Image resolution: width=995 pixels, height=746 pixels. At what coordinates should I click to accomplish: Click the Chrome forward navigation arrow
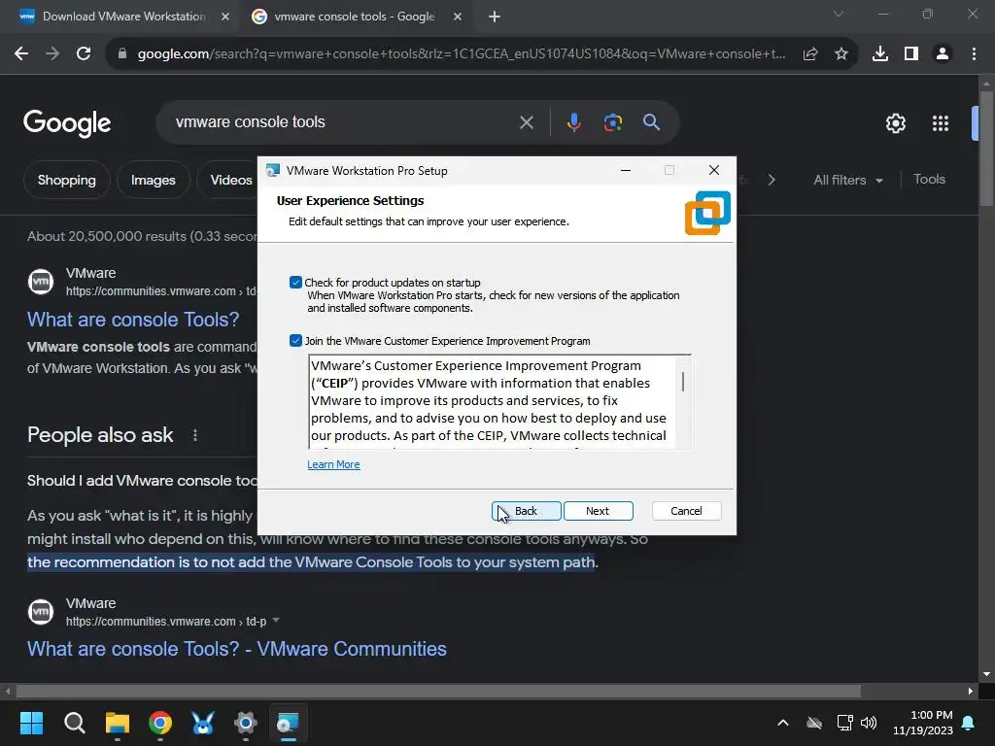(52, 53)
